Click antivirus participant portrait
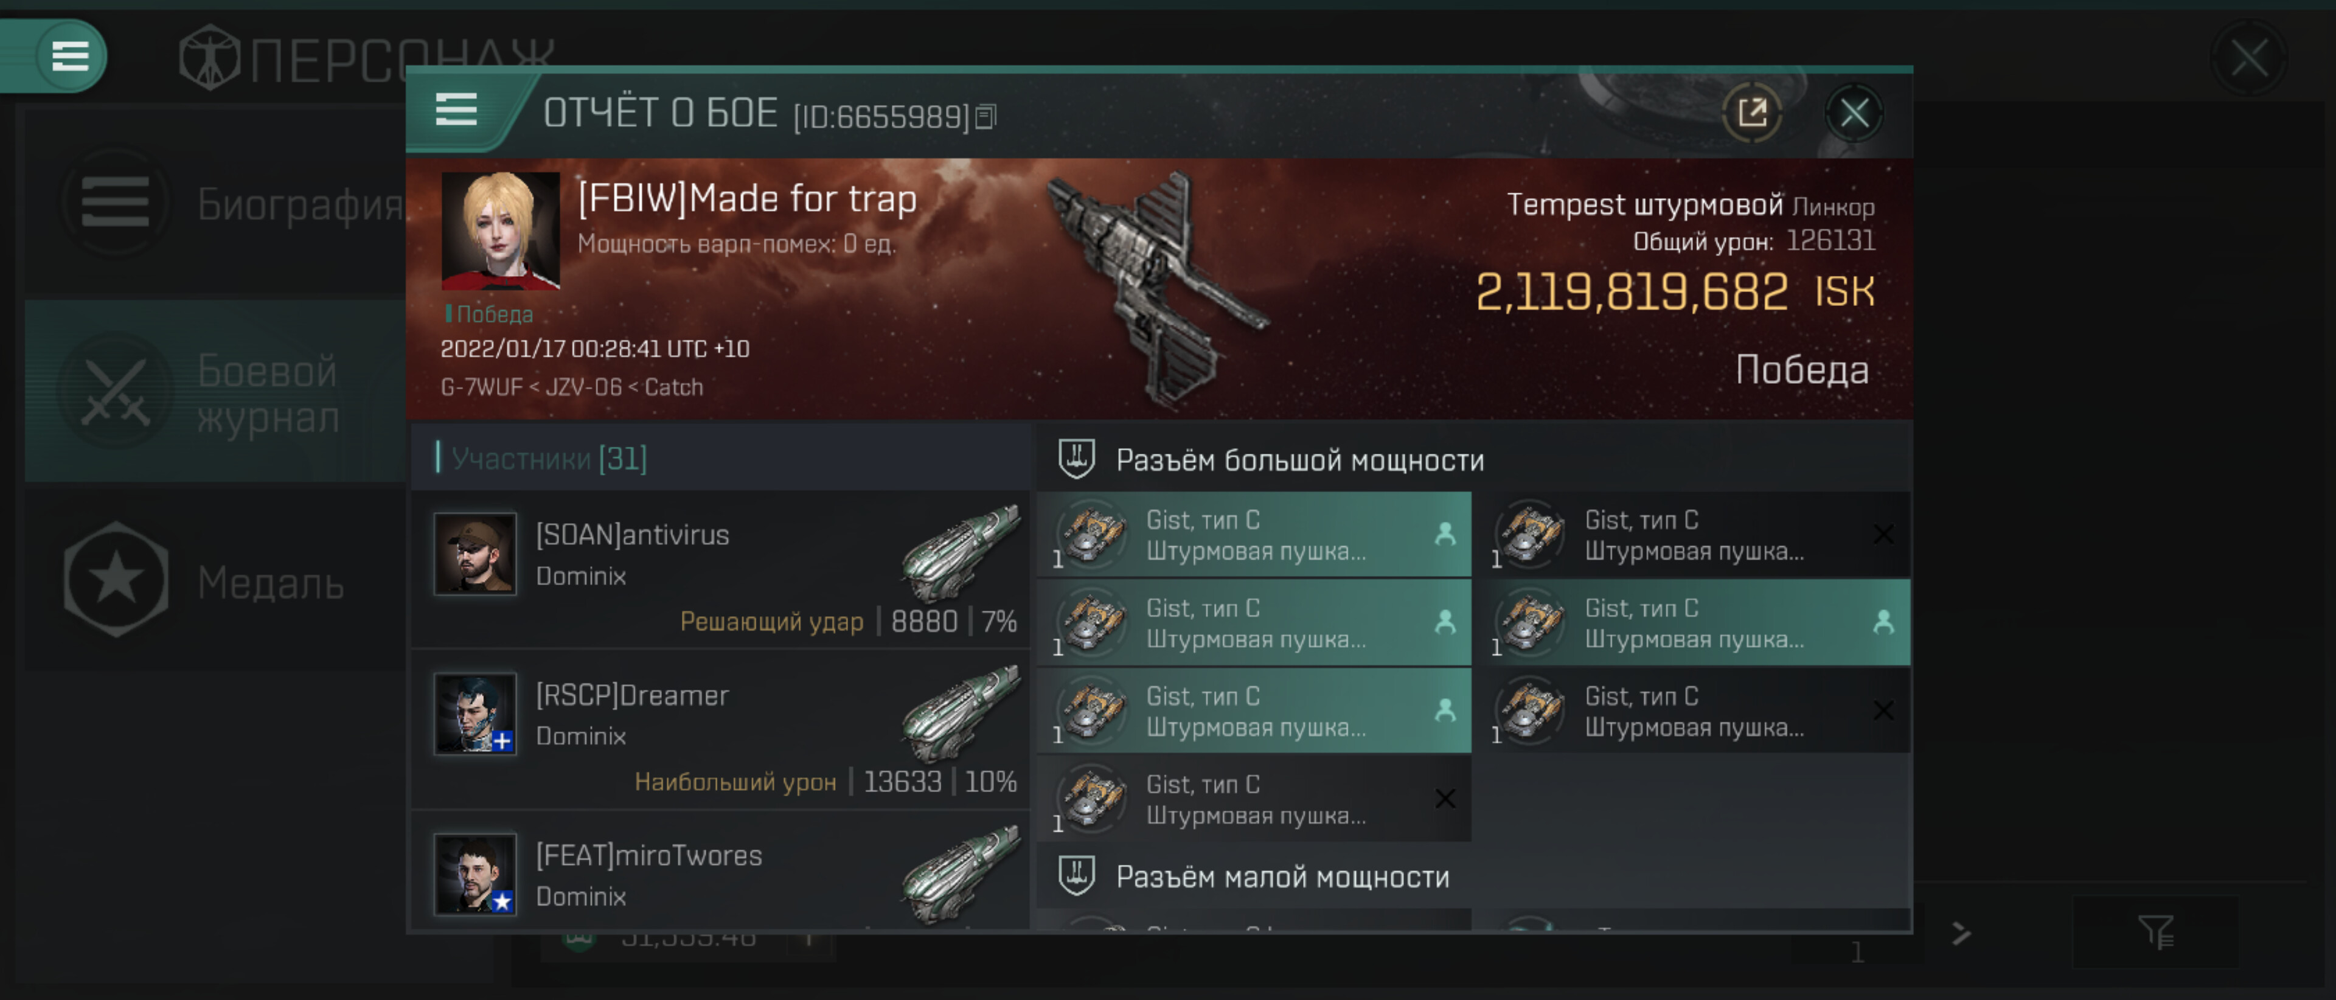Image resolution: width=2336 pixels, height=1000 pixels. (474, 554)
